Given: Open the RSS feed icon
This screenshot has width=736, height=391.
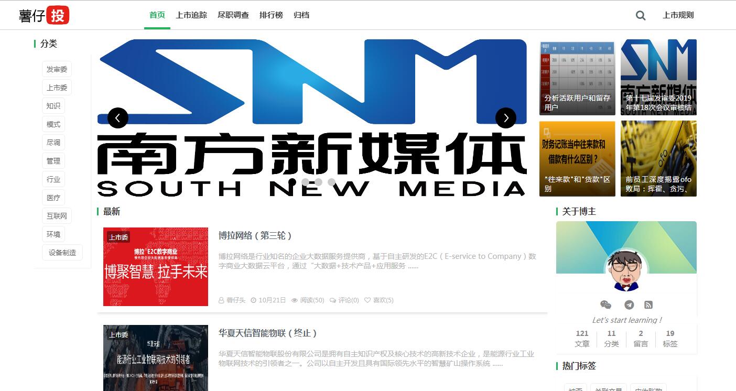Looking at the screenshot, I should coord(648,305).
